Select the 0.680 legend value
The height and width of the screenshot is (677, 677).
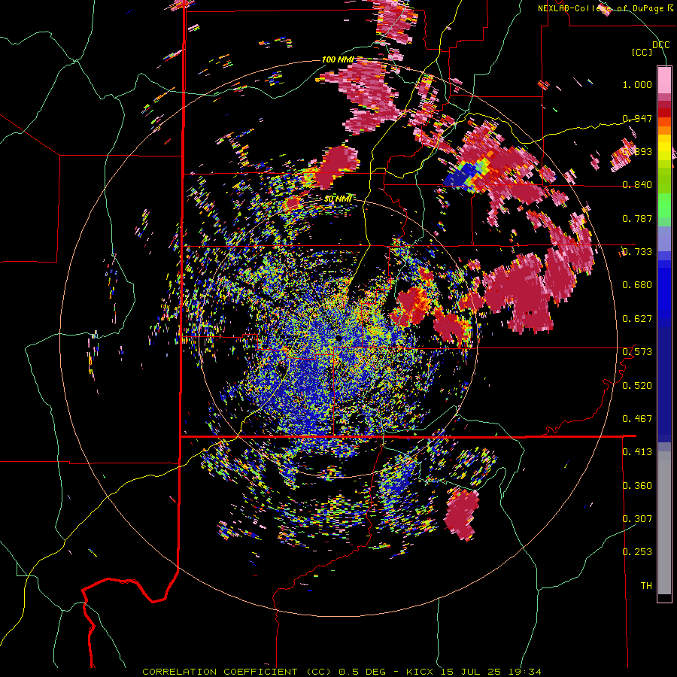pyautogui.click(x=637, y=285)
